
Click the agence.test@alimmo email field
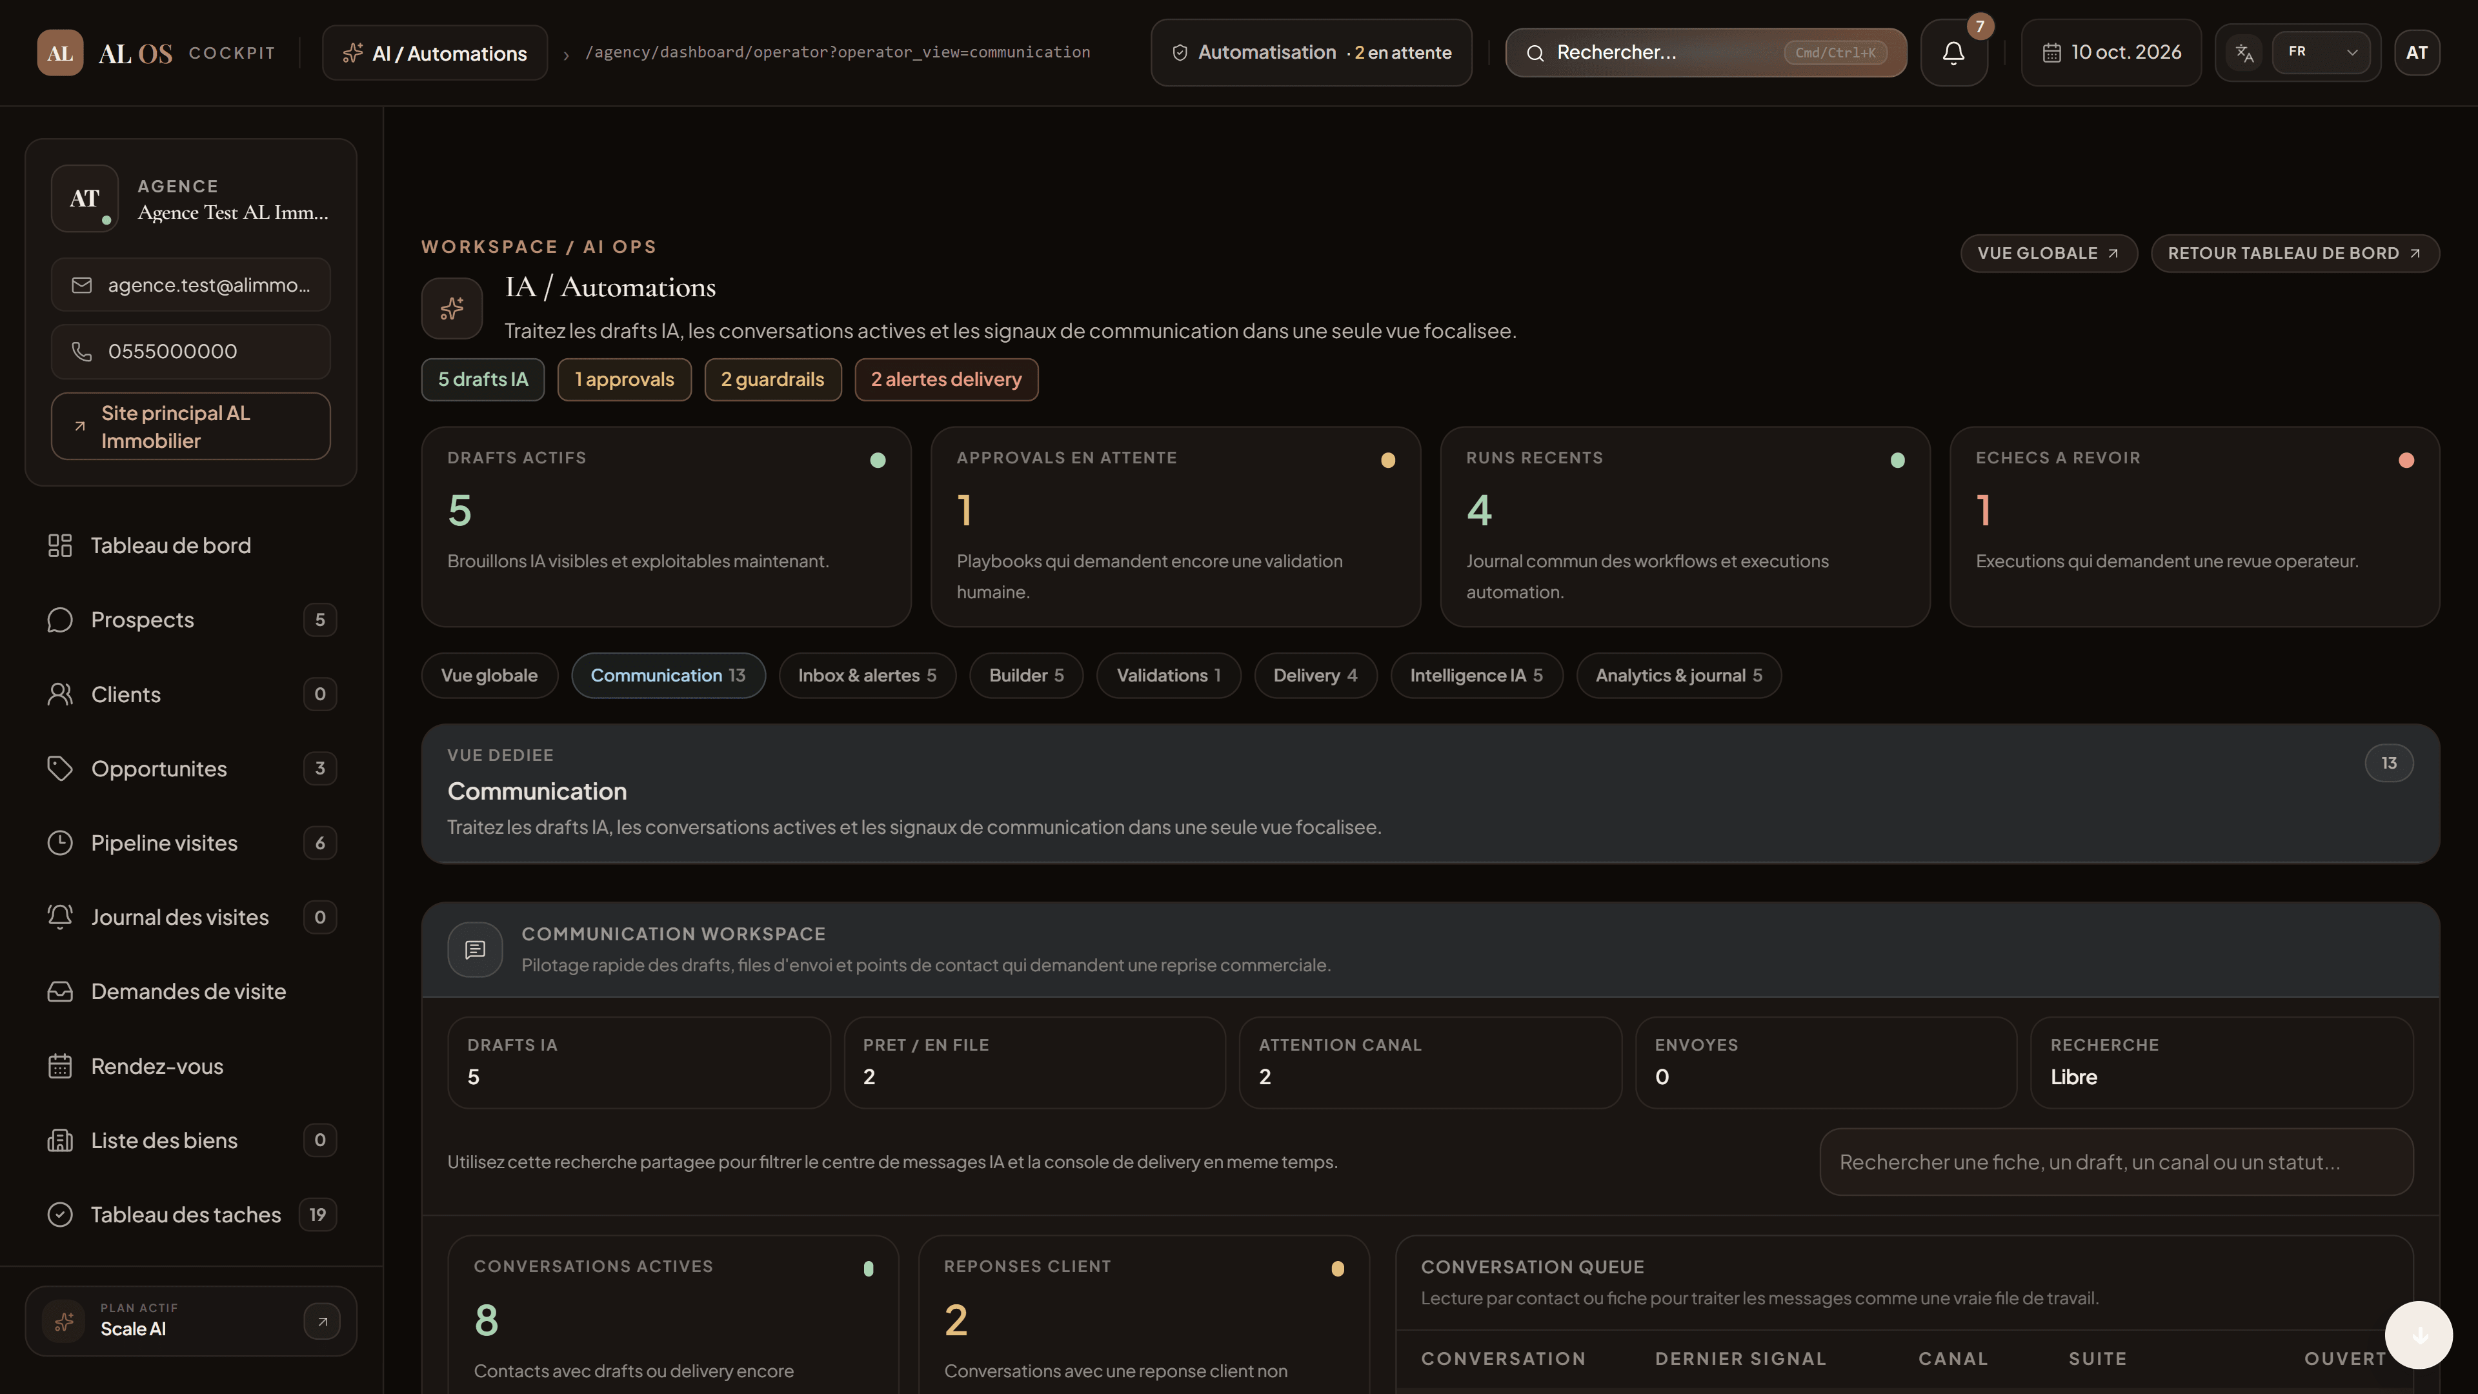pyautogui.click(x=190, y=285)
